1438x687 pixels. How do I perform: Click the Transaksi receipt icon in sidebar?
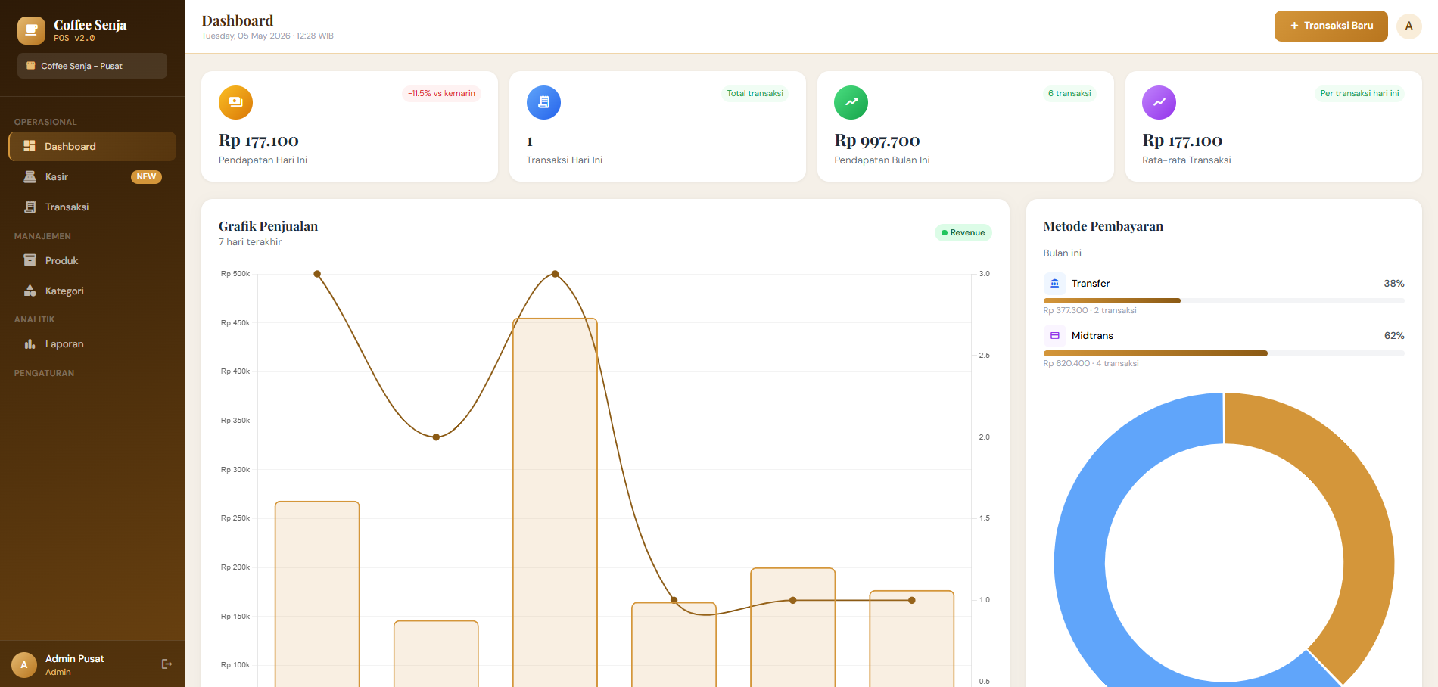point(30,207)
